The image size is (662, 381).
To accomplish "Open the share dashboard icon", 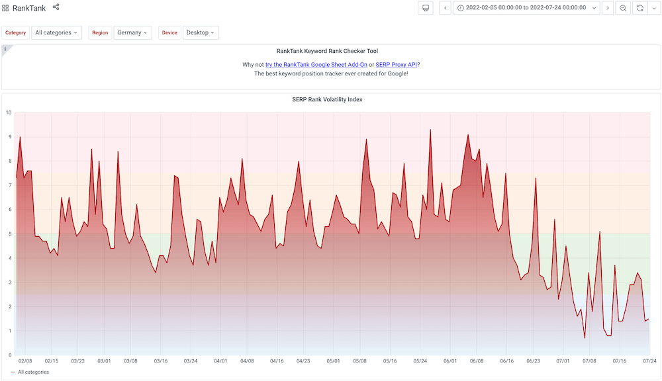I will click(x=56, y=7).
